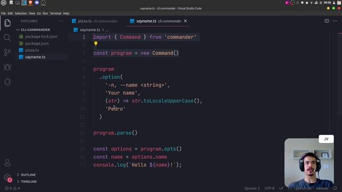
Task: Open package-lock.json in the explorer
Action: (41, 37)
